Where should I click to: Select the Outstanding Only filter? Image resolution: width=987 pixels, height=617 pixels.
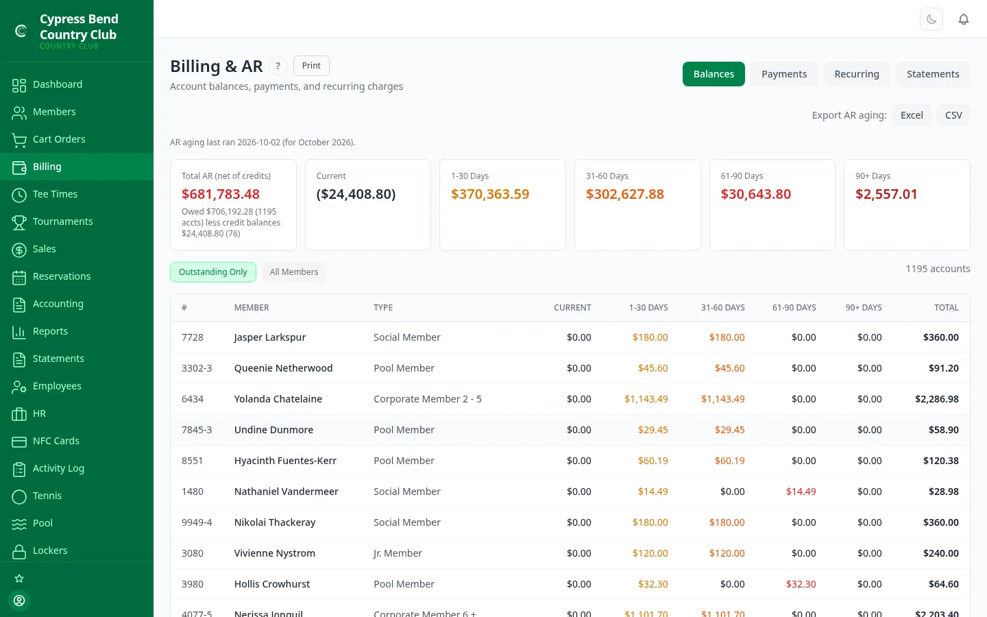tap(213, 272)
